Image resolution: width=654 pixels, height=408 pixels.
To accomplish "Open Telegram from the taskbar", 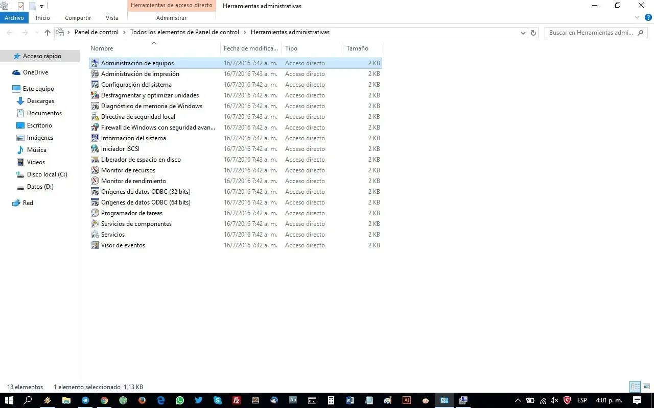I will pos(85,400).
